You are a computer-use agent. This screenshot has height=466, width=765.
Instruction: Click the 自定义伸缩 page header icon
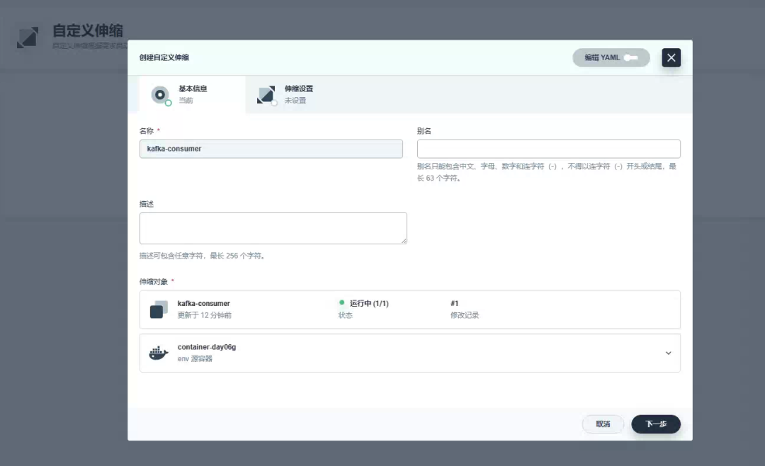coord(28,38)
